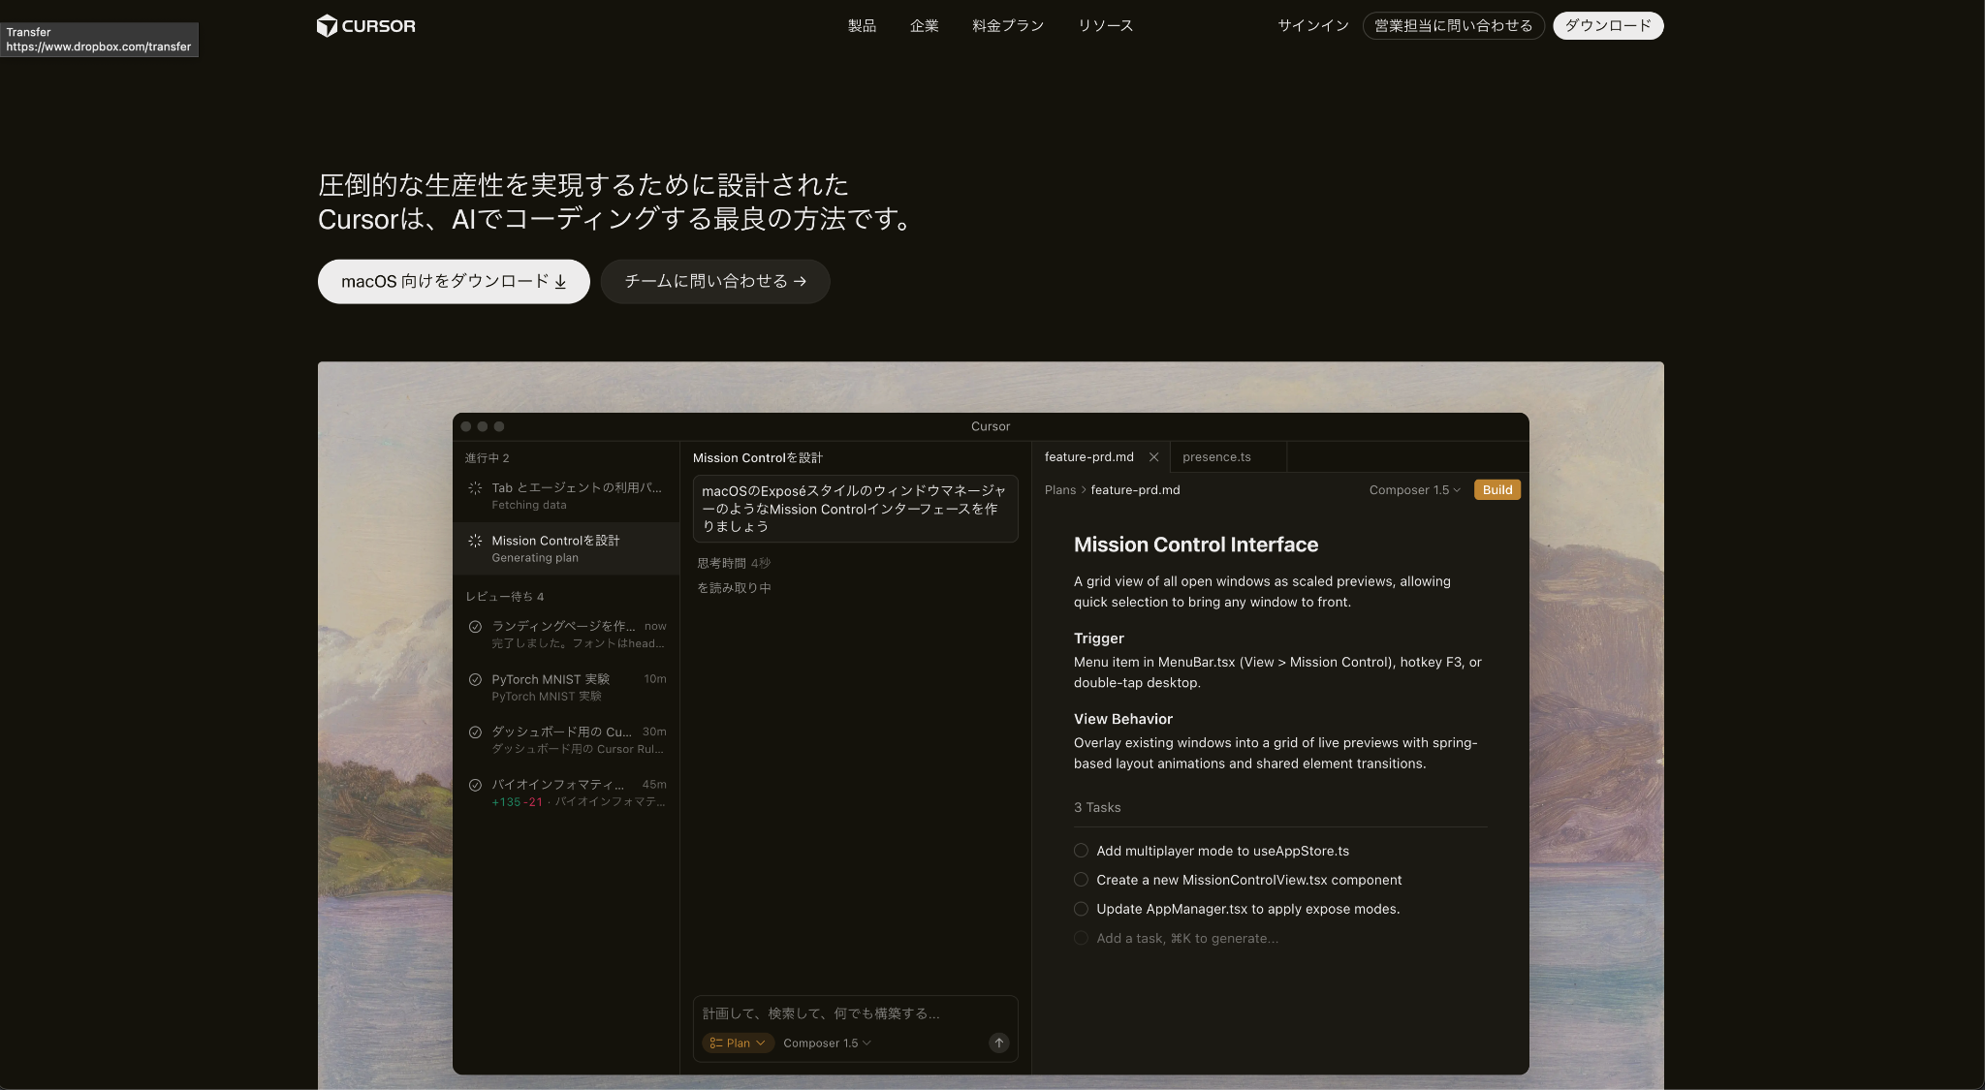1985x1090 pixels.
Task: Click the View Behavior heading
Action: coord(1122,719)
